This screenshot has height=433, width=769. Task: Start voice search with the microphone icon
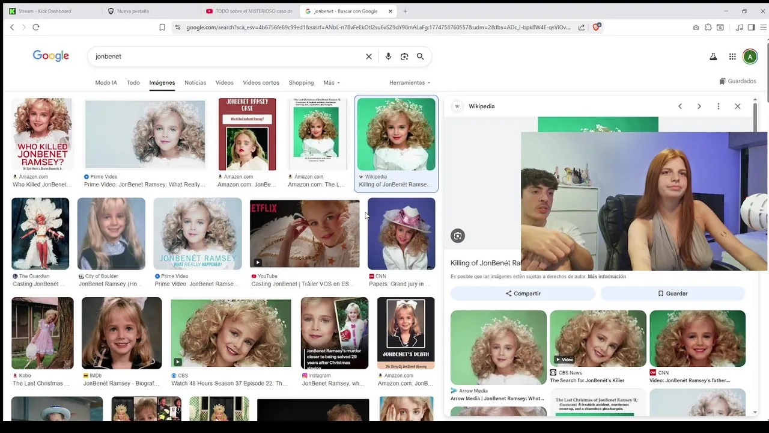coord(388,57)
